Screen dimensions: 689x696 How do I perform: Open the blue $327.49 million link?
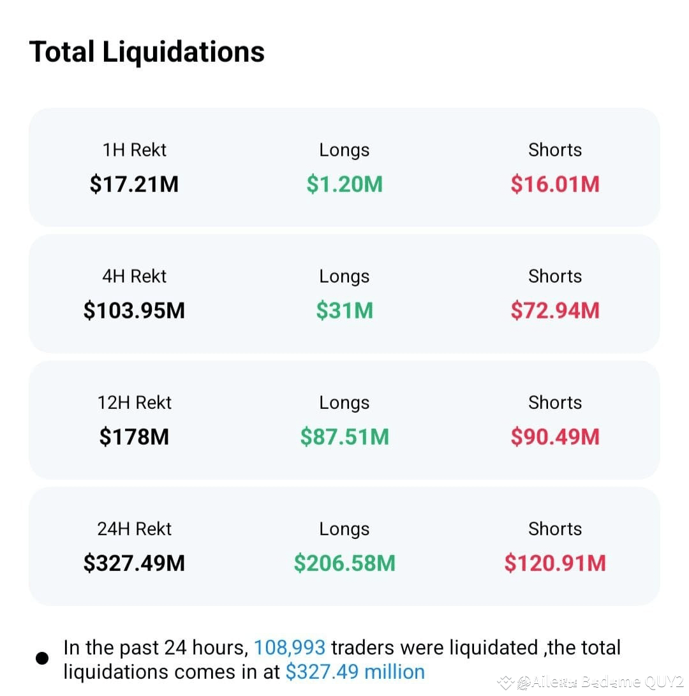point(355,672)
